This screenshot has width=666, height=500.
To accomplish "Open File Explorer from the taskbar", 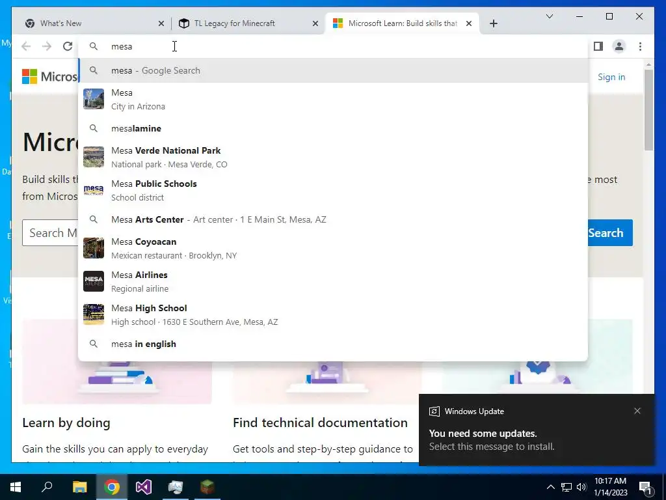I will (x=79, y=487).
